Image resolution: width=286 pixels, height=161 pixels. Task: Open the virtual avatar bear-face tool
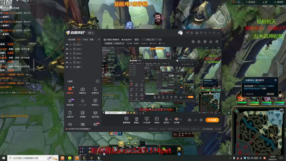click(95, 114)
